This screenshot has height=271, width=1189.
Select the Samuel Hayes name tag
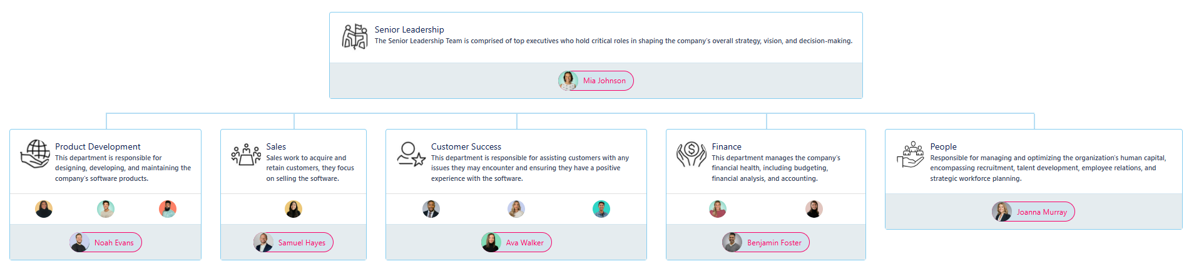[x=293, y=242]
